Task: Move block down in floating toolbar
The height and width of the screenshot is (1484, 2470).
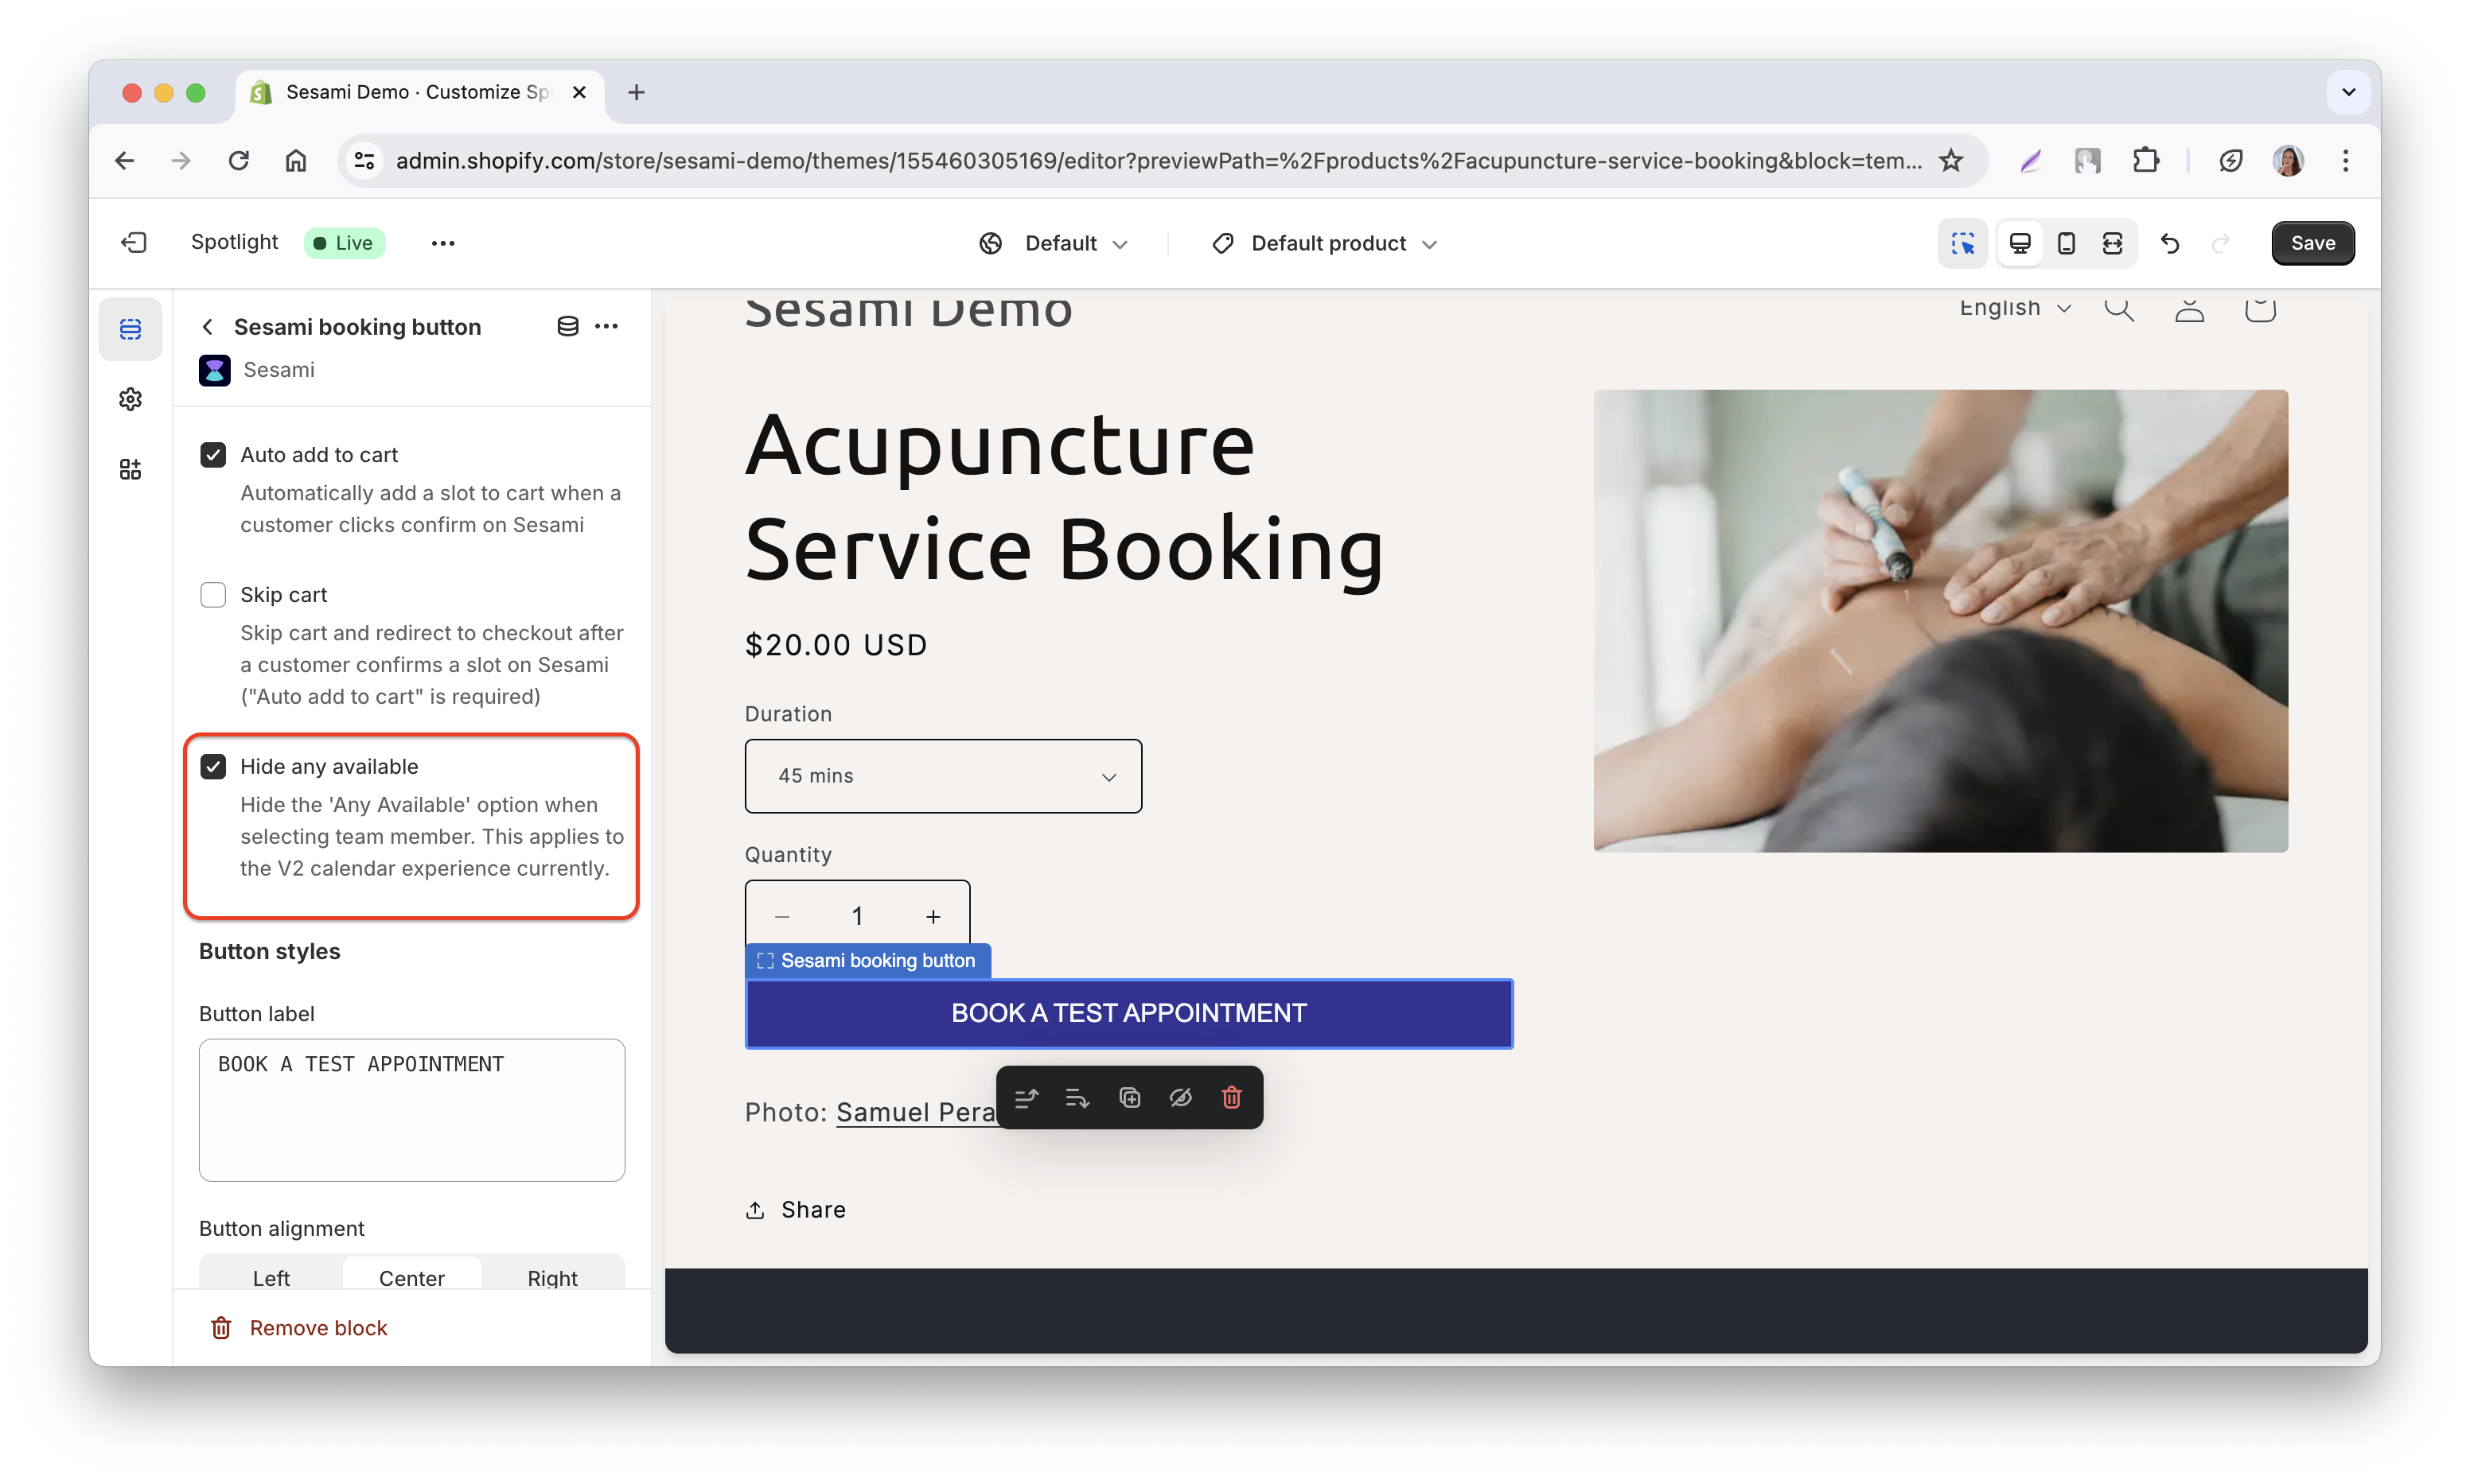Action: (x=1077, y=1098)
